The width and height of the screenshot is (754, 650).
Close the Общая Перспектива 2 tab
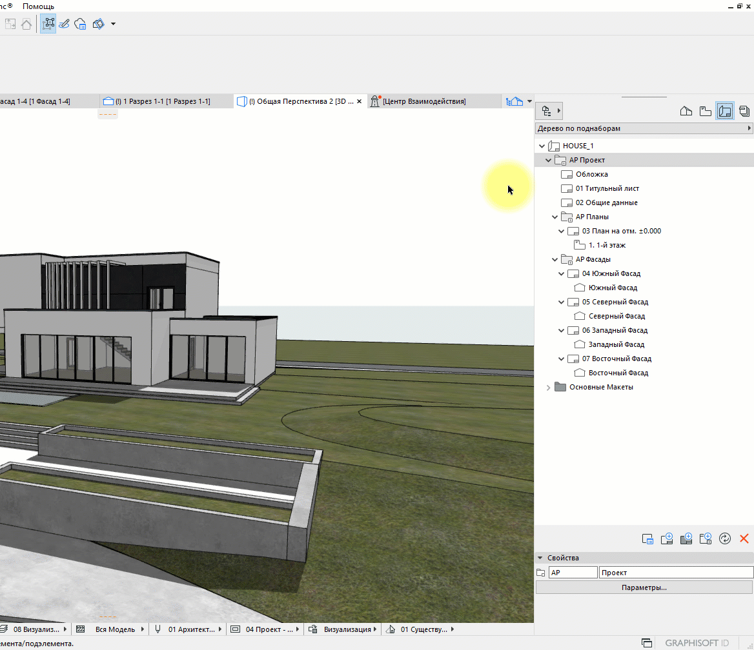pyautogui.click(x=359, y=101)
